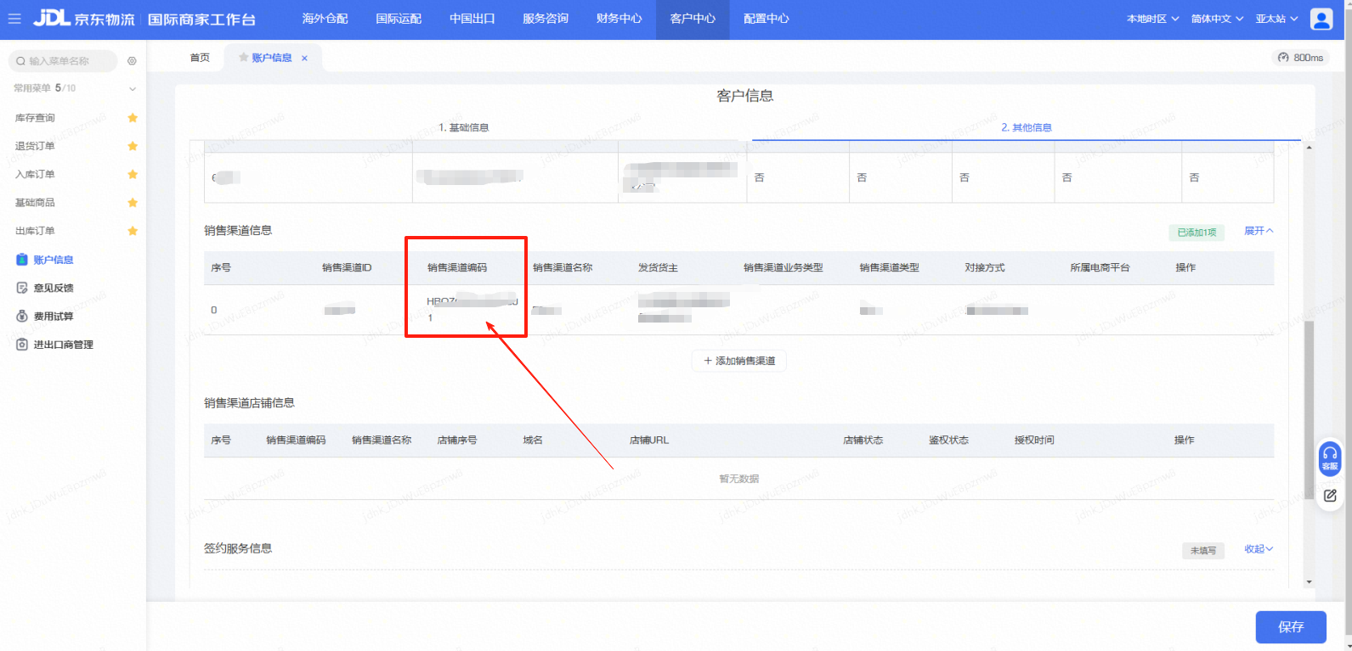Open 退货订单 in the sidebar

(x=35, y=146)
